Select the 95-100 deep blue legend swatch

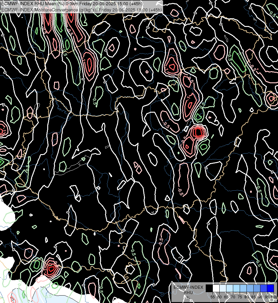[x=271, y=288]
